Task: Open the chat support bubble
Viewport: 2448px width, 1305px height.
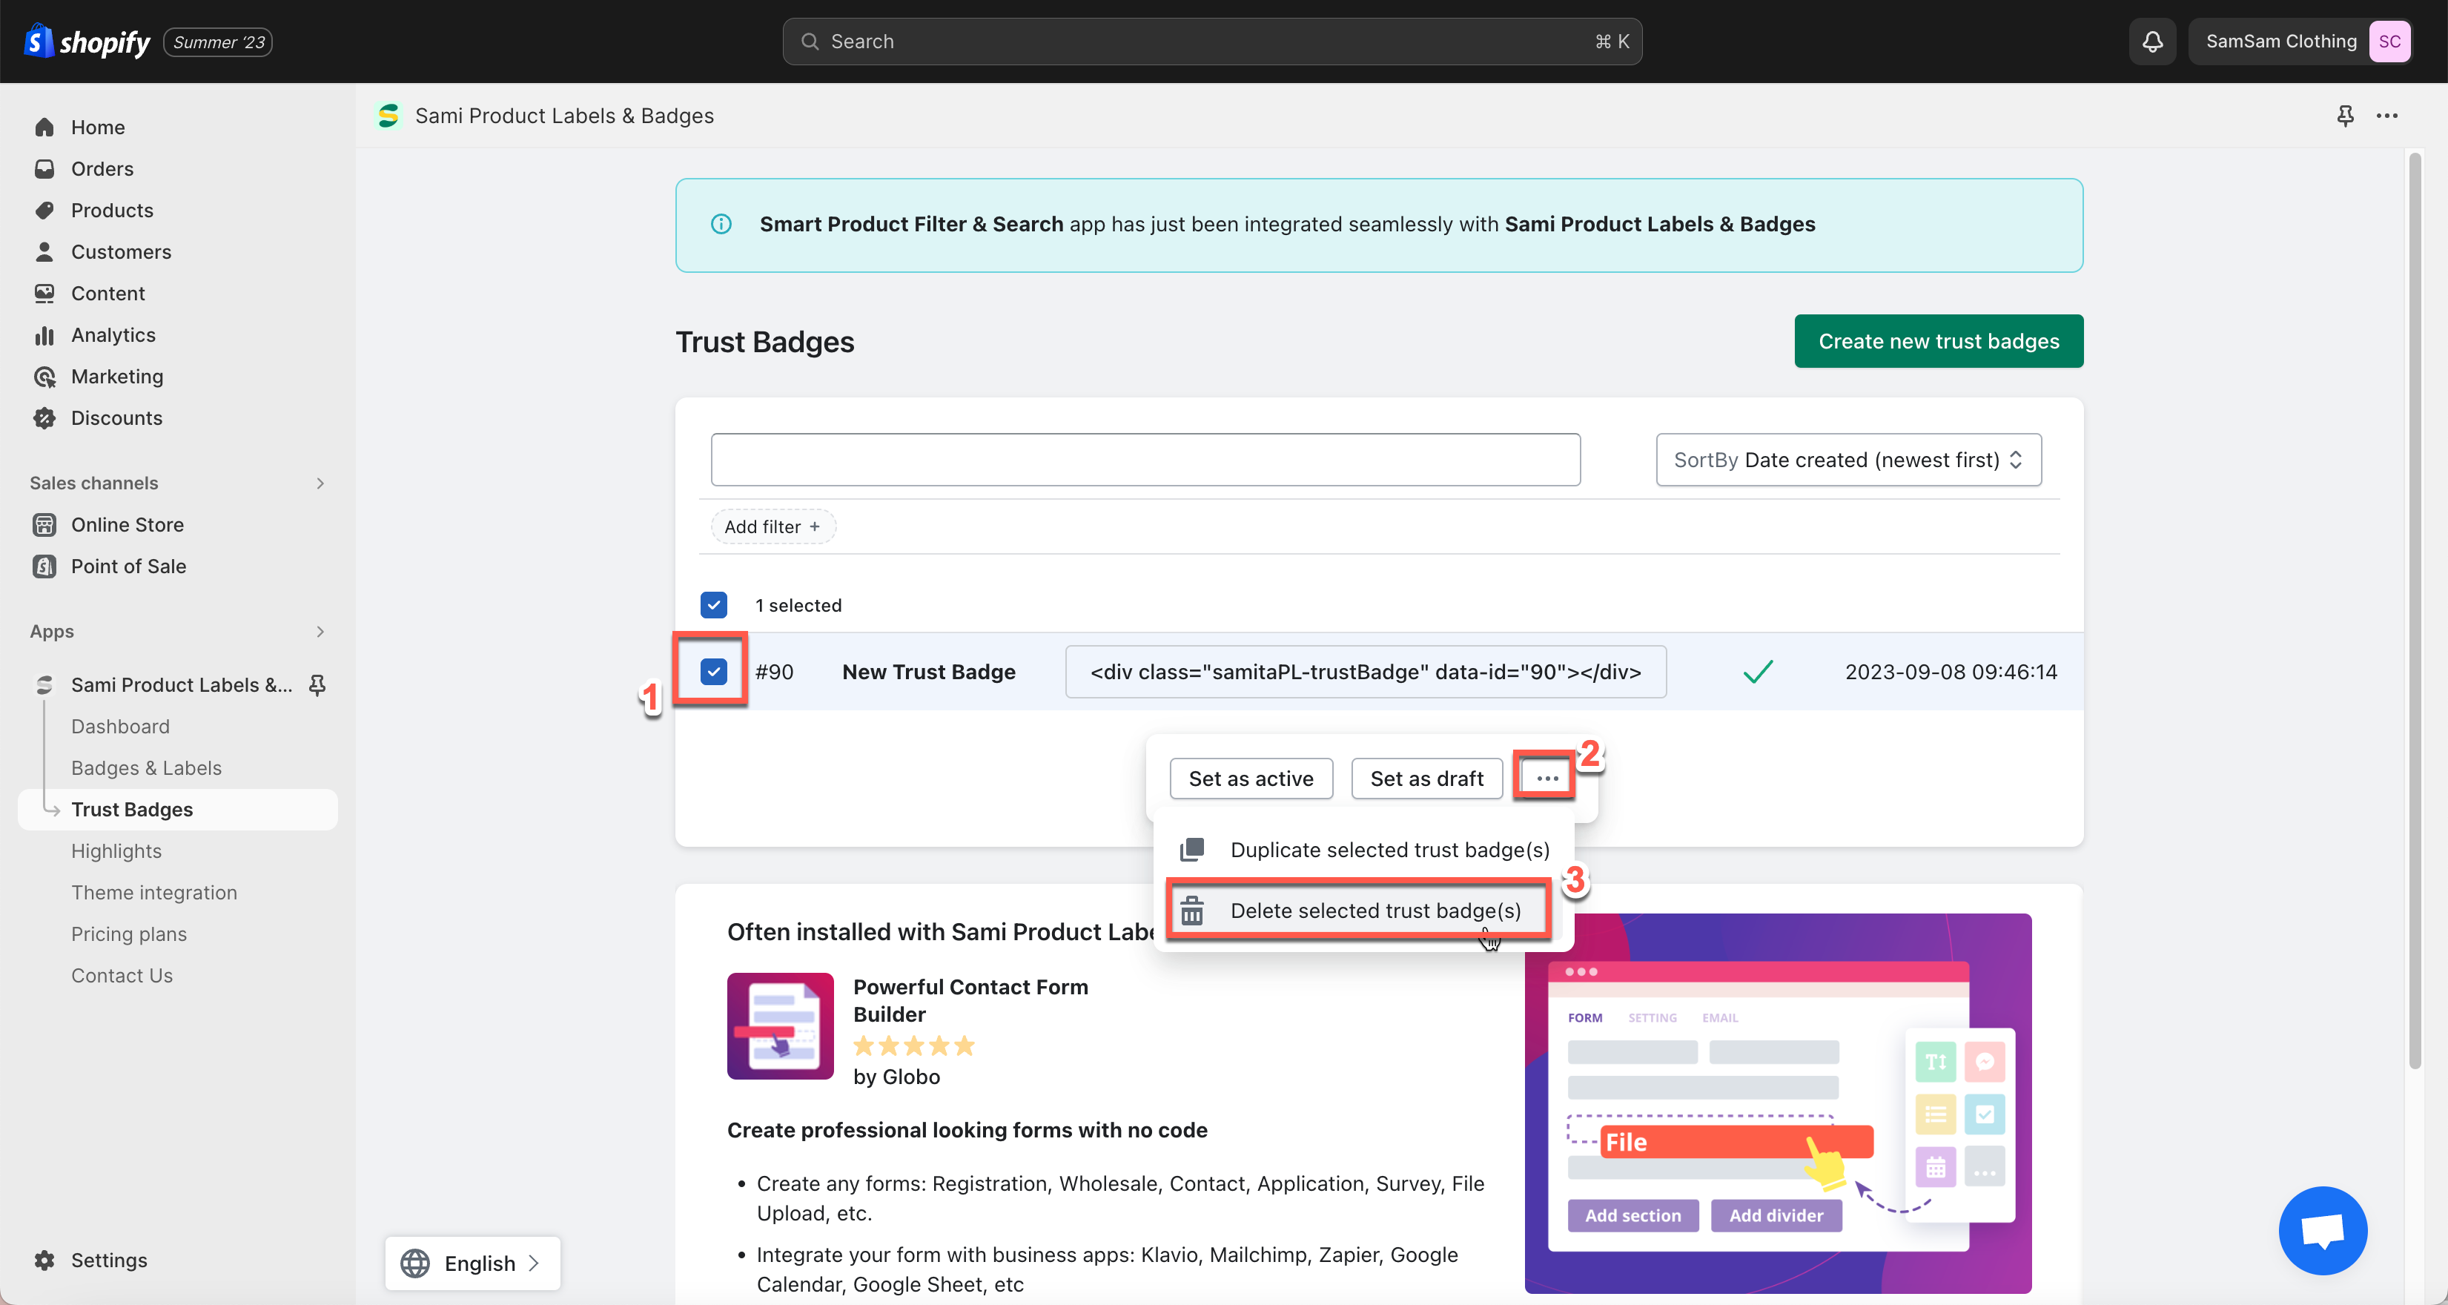Action: 2323,1230
